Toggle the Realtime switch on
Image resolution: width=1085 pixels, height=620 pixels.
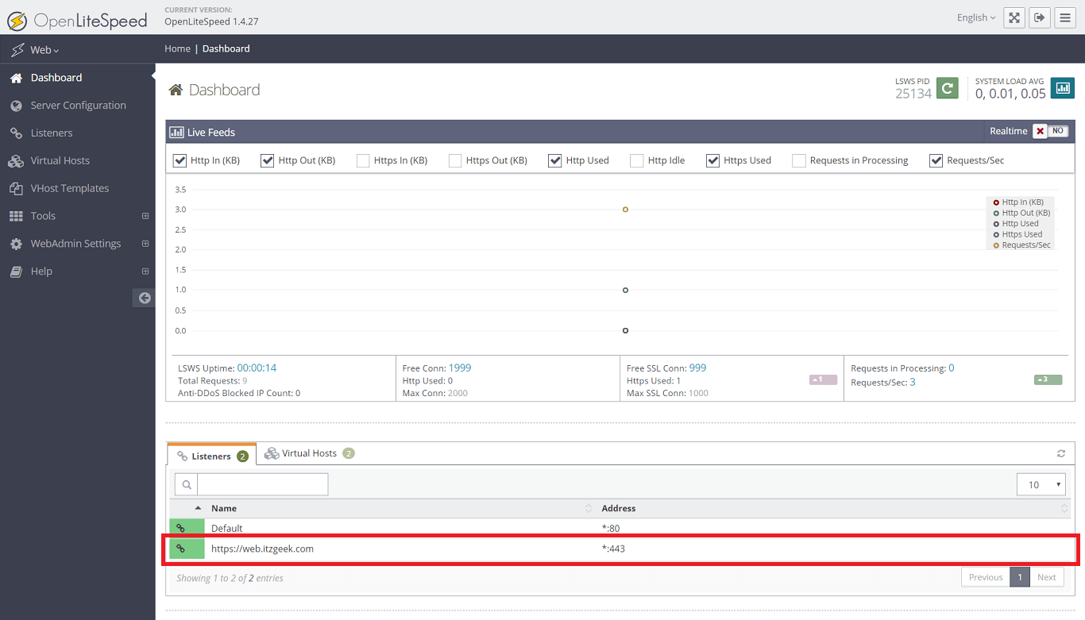pyautogui.click(x=1050, y=131)
